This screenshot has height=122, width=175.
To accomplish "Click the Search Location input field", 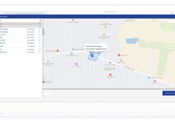I will tap(166, 21).
